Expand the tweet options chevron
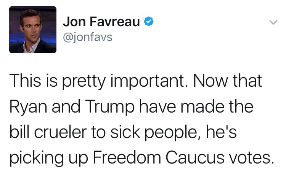 272,23
